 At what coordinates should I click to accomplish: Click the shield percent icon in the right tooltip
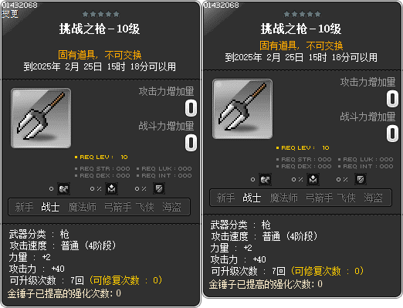(361, 180)
